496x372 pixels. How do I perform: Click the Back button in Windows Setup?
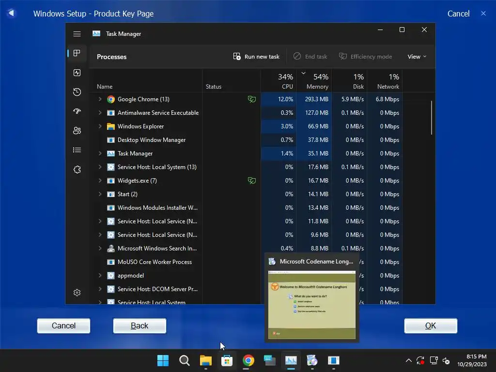(139, 326)
